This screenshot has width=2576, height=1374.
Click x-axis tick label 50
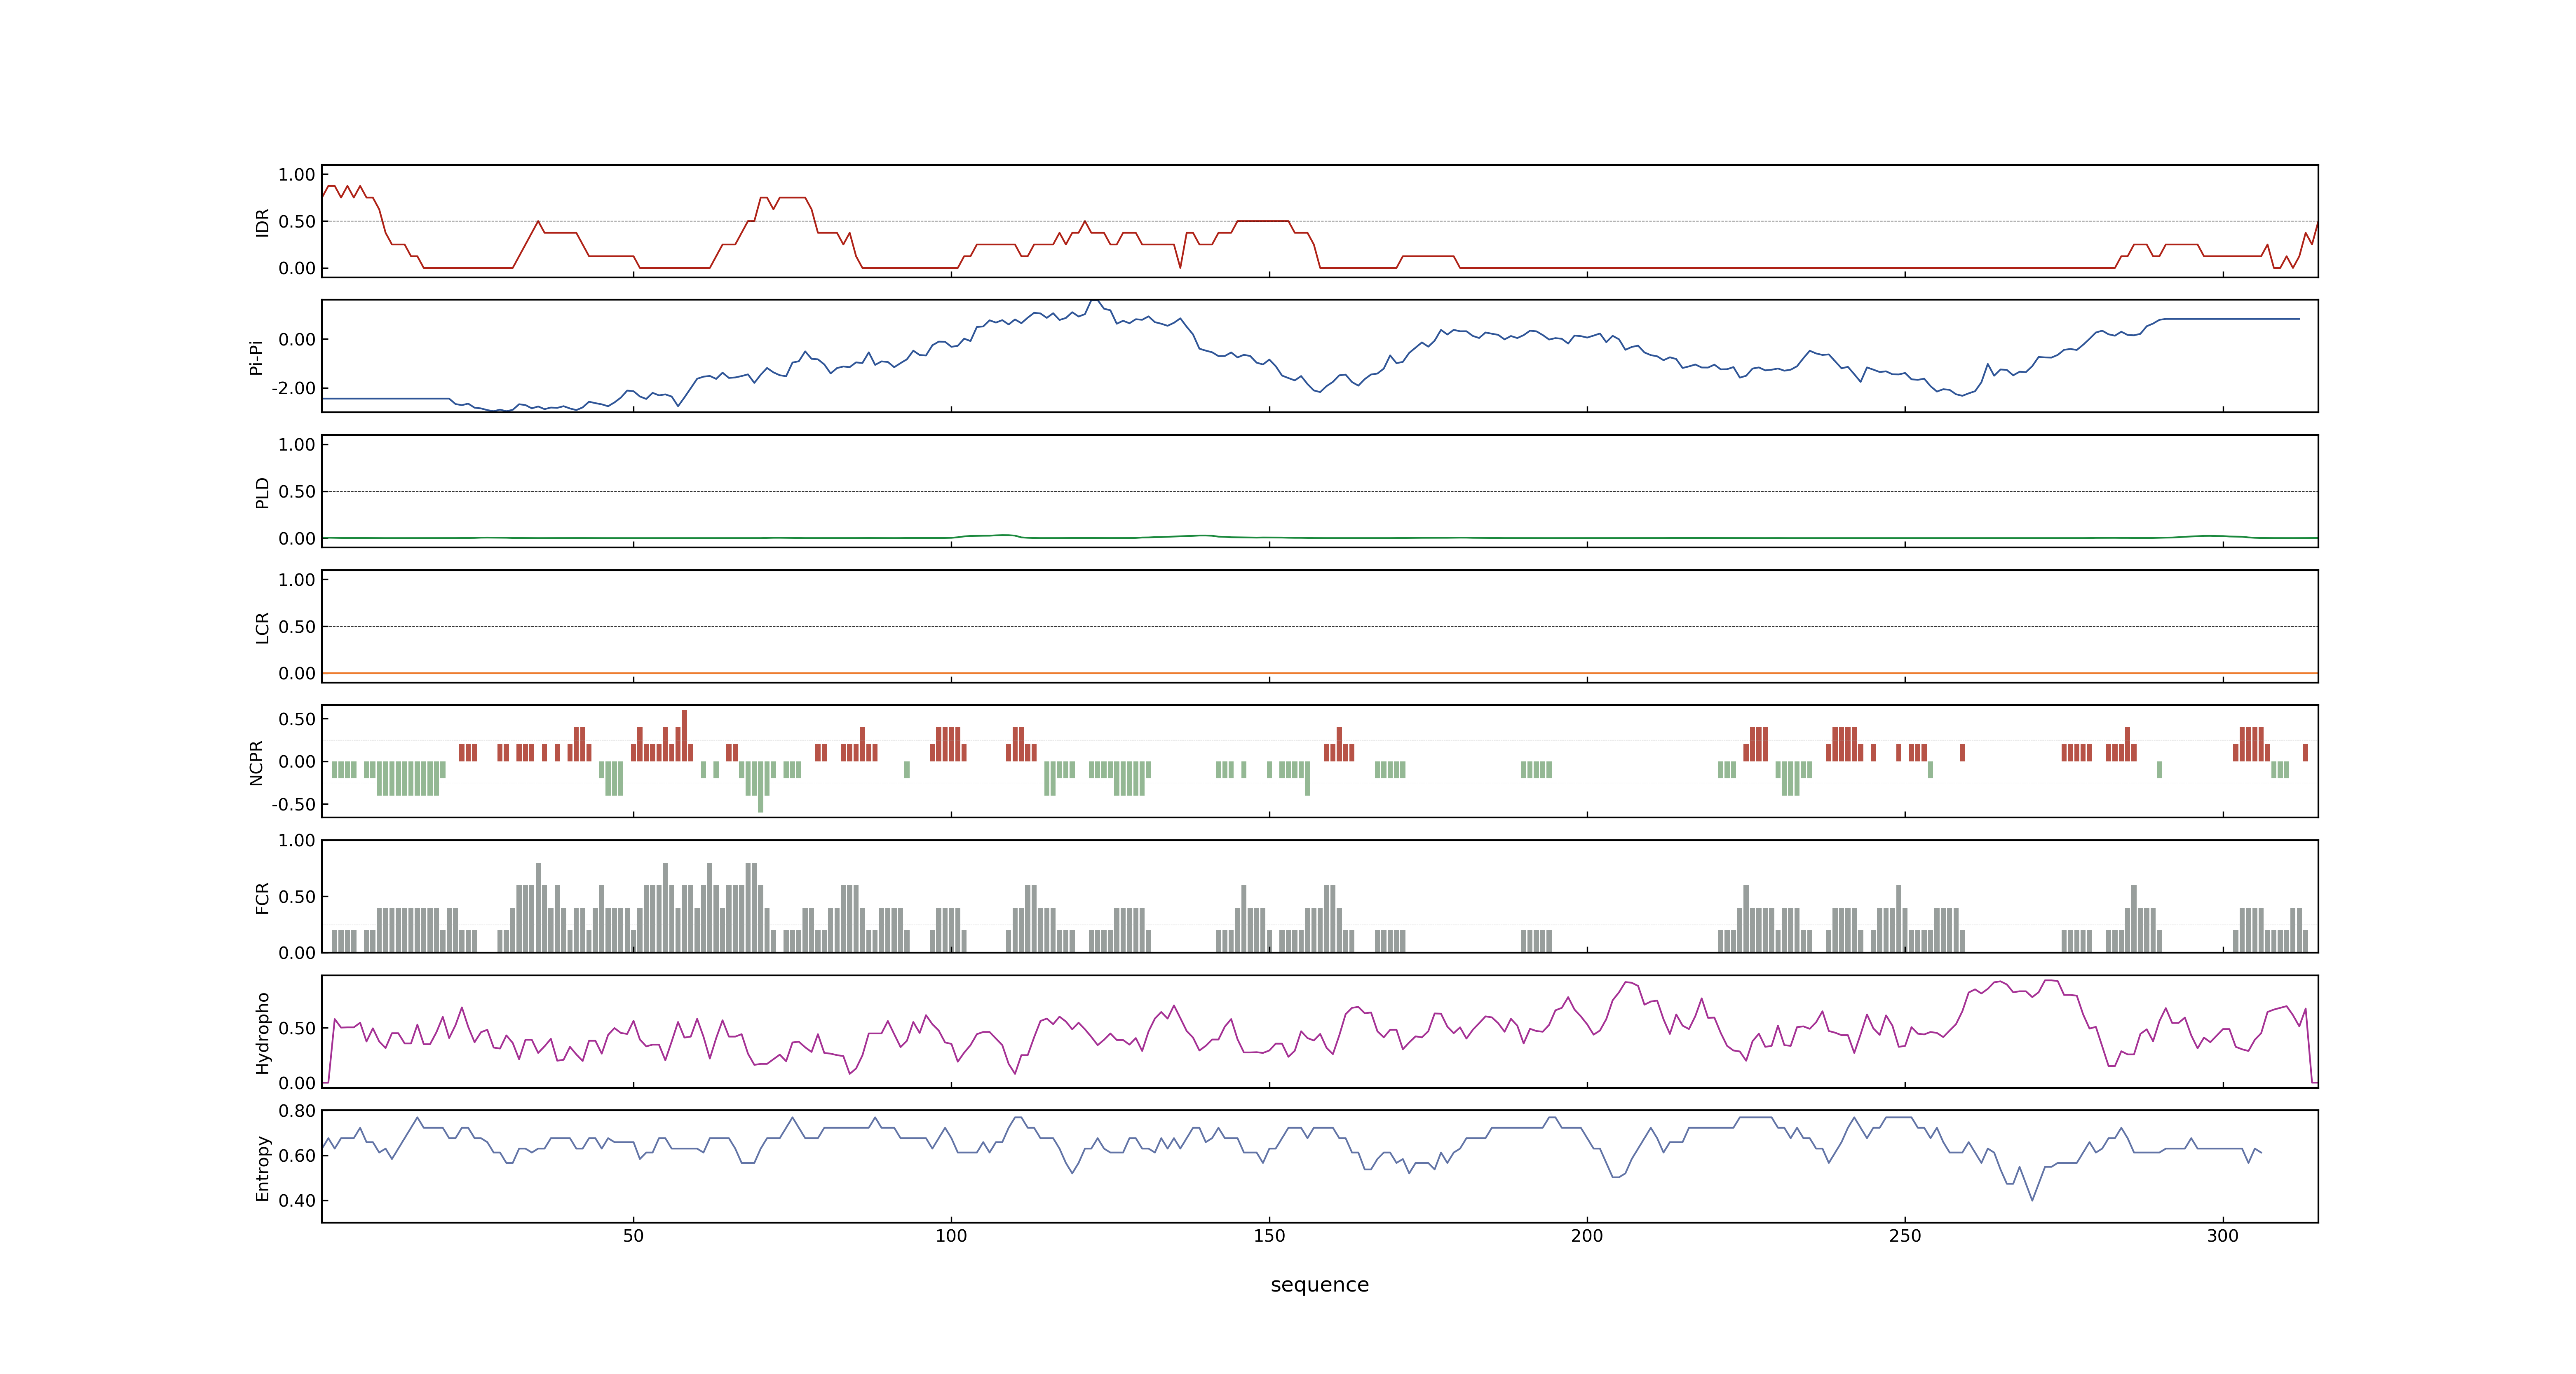click(633, 1236)
